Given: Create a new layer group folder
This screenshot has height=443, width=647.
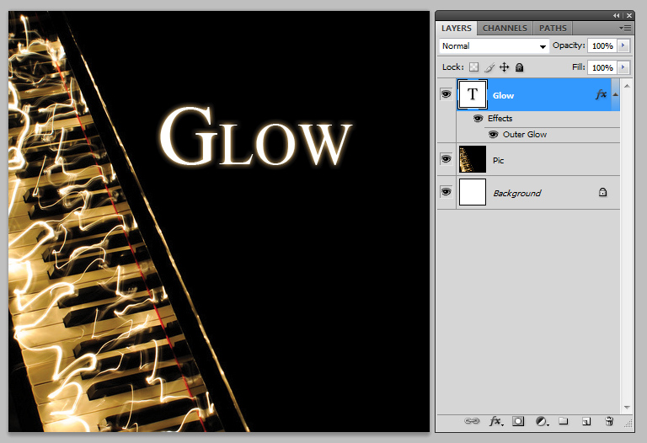Looking at the screenshot, I should (564, 420).
